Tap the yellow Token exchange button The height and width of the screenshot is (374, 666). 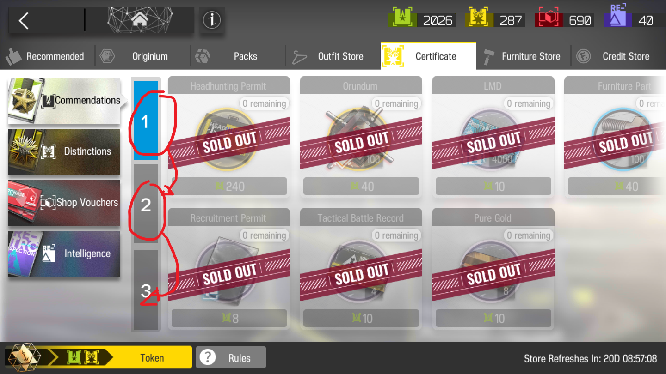pos(98,357)
